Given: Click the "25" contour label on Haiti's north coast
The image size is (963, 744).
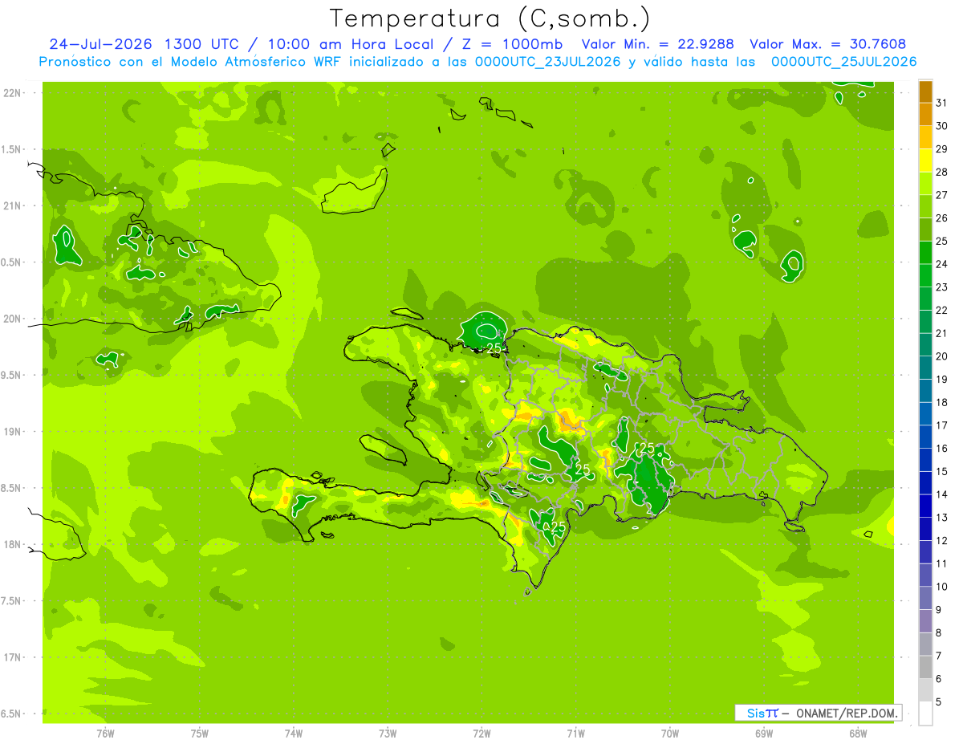Looking at the screenshot, I should click(x=494, y=348).
